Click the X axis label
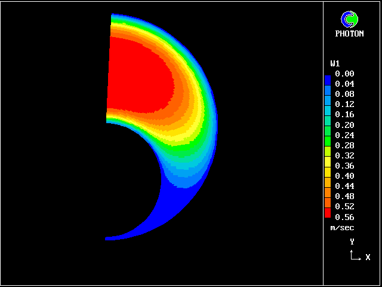 [x=368, y=258]
